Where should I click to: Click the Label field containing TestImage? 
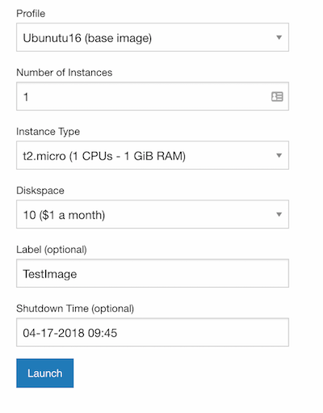153,273
